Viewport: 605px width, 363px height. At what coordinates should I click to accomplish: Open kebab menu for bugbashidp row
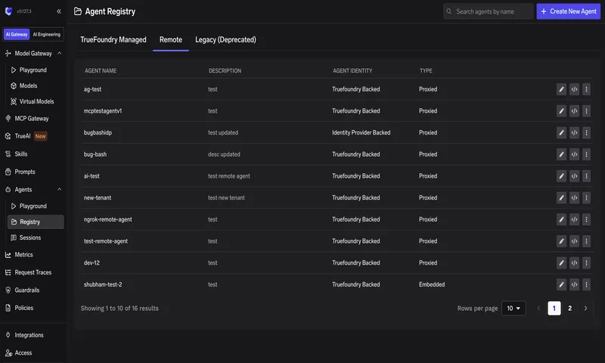(x=587, y=132)
